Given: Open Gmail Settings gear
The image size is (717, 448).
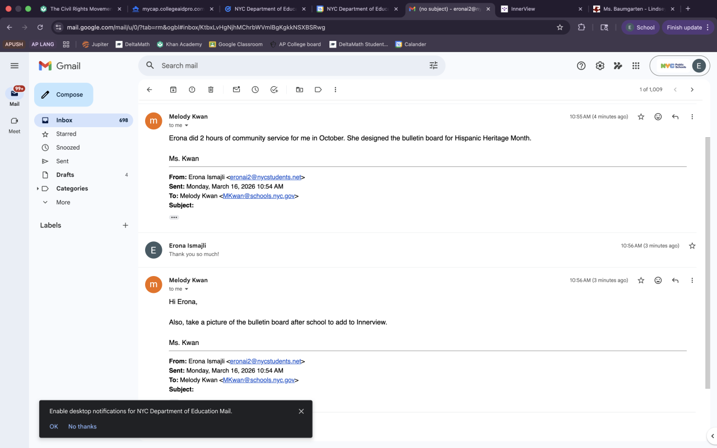Looking at the screenshot, I should point(600,66).
